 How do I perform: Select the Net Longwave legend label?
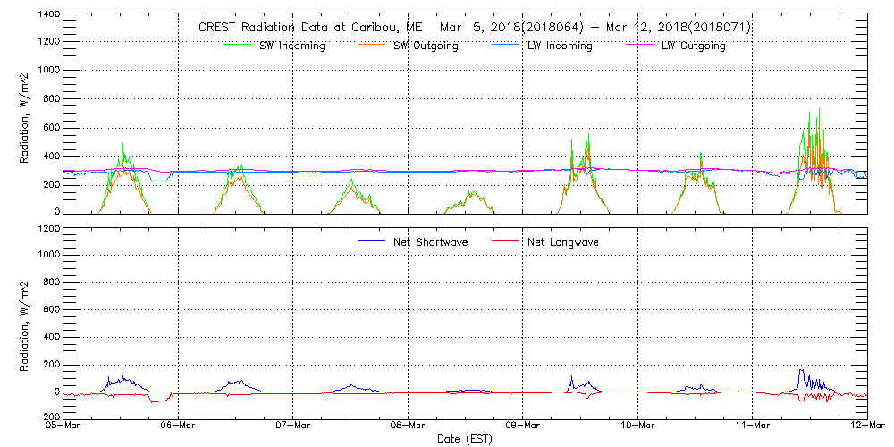tap(564, 242)
